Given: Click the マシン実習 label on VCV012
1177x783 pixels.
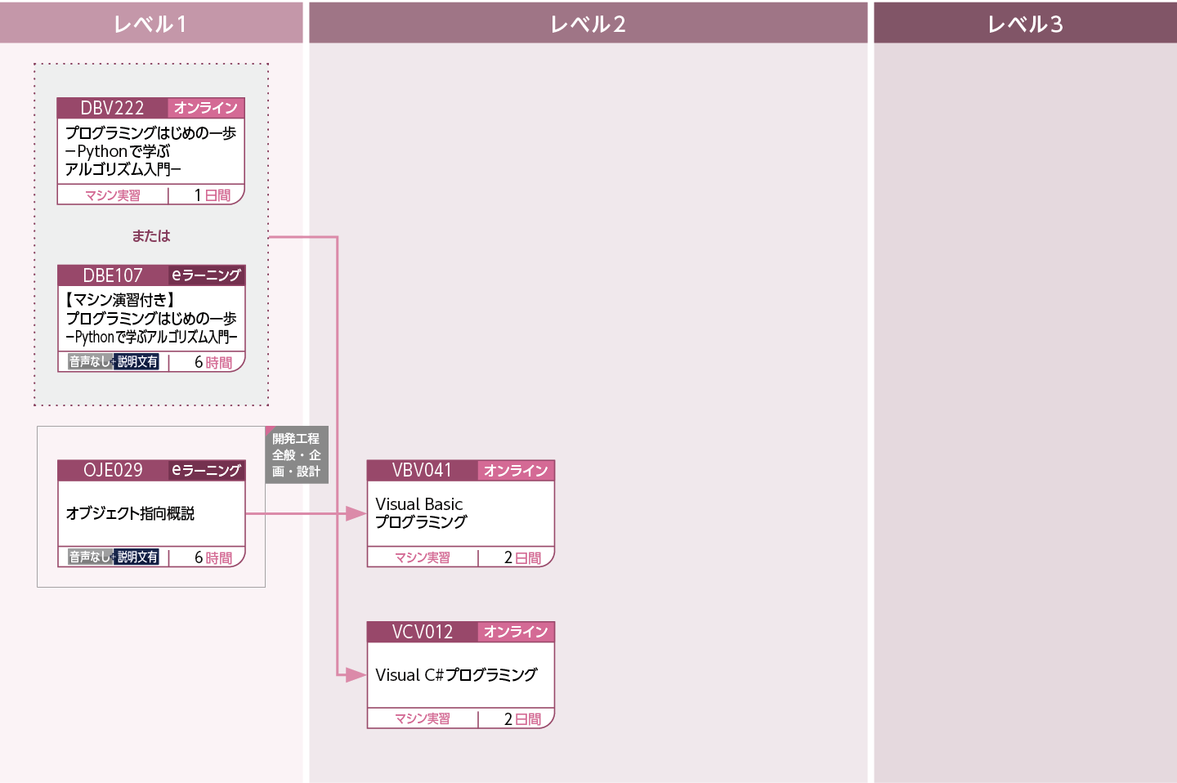Looking at the screenshot, I should (423, 718).
